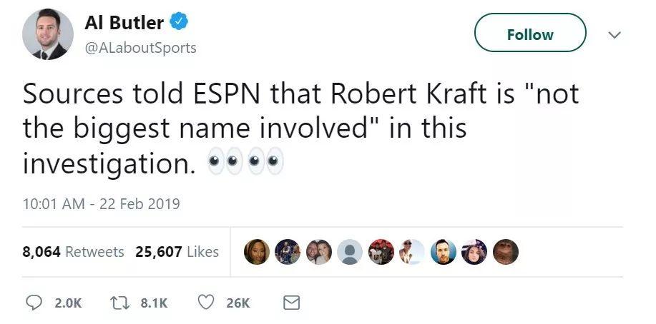This screenshot has width=656, height=324.
Task: Like the tweet with the heart icon
Action: point(206,303)
